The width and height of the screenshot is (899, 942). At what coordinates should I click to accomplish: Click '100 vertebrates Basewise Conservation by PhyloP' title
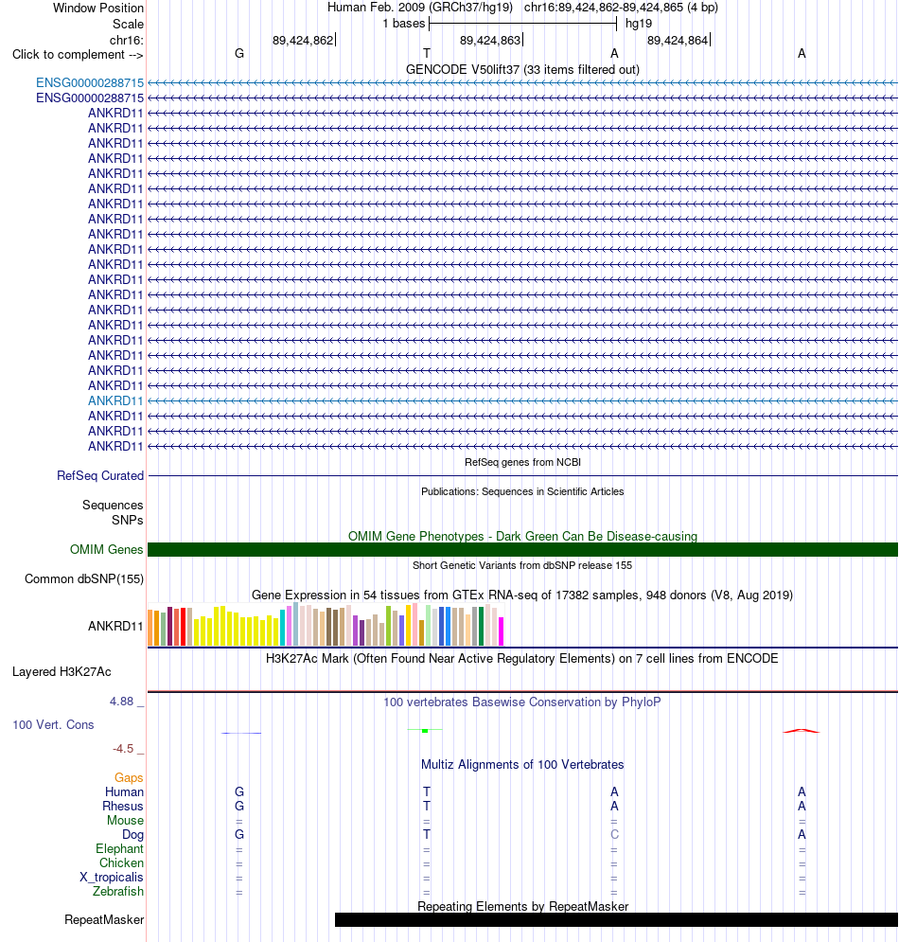click(522, 702)
